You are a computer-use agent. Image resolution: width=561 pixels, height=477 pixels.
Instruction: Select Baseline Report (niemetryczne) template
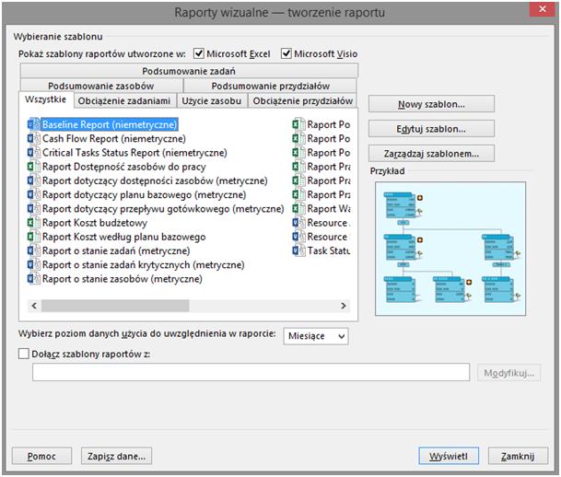[x=110, y=124]
